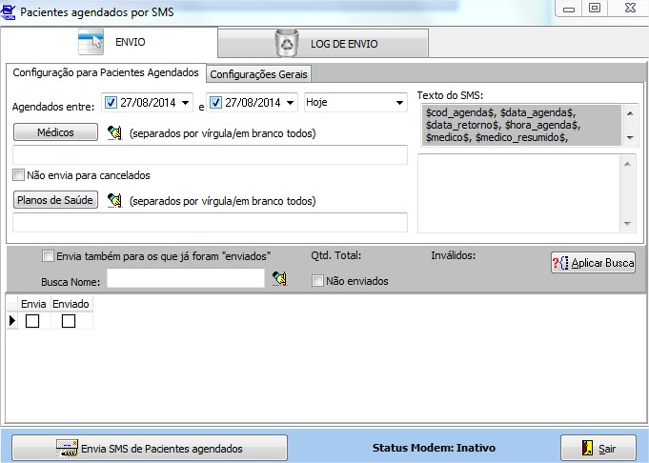Click Envia SMS de Pacientes agendados button
649x463 pixels.
tap(150, 448)
